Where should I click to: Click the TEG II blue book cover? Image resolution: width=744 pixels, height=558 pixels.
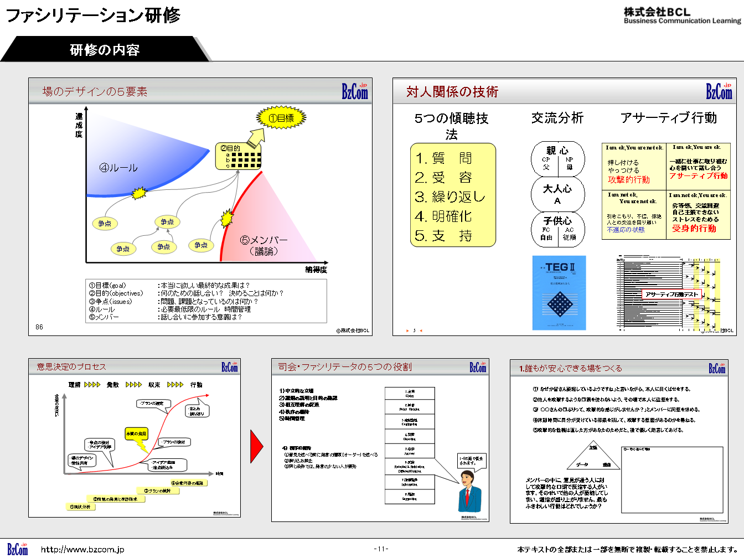point(559,292)
